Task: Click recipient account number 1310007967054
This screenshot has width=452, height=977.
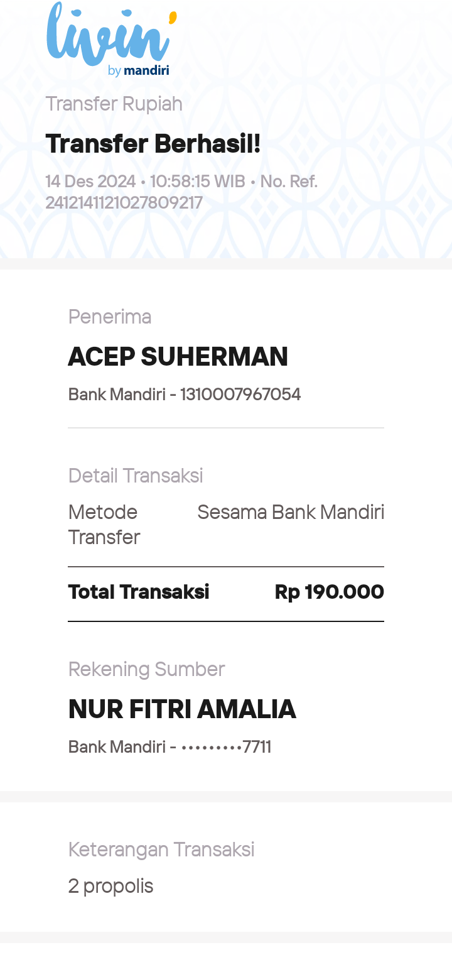Action: click(x=240, y=395)
